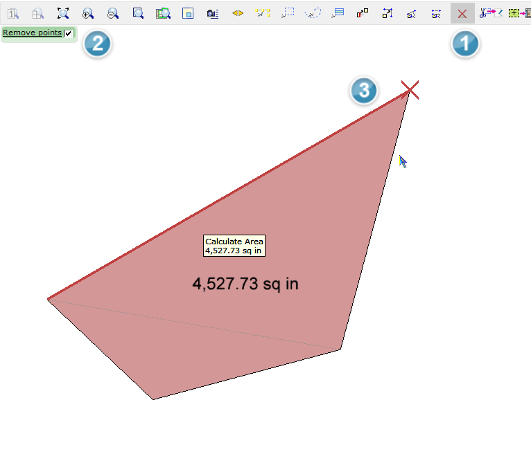
Task: Click the large 4,527.73 sq in area text
Action: click(x=245, y=284)
